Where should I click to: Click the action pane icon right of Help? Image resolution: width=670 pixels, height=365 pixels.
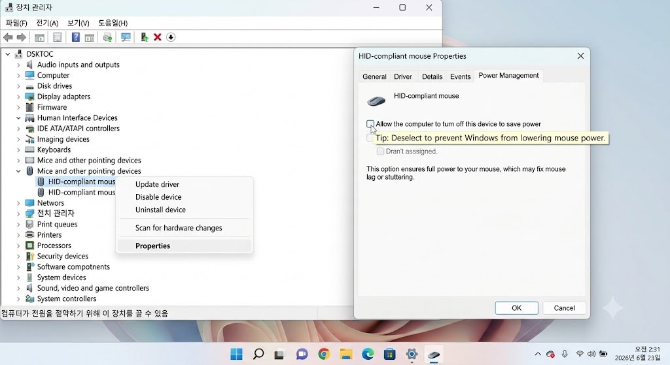[89, 37]
